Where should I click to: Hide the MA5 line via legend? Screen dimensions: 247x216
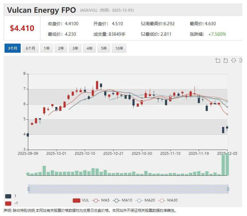(x=101, y=200)
